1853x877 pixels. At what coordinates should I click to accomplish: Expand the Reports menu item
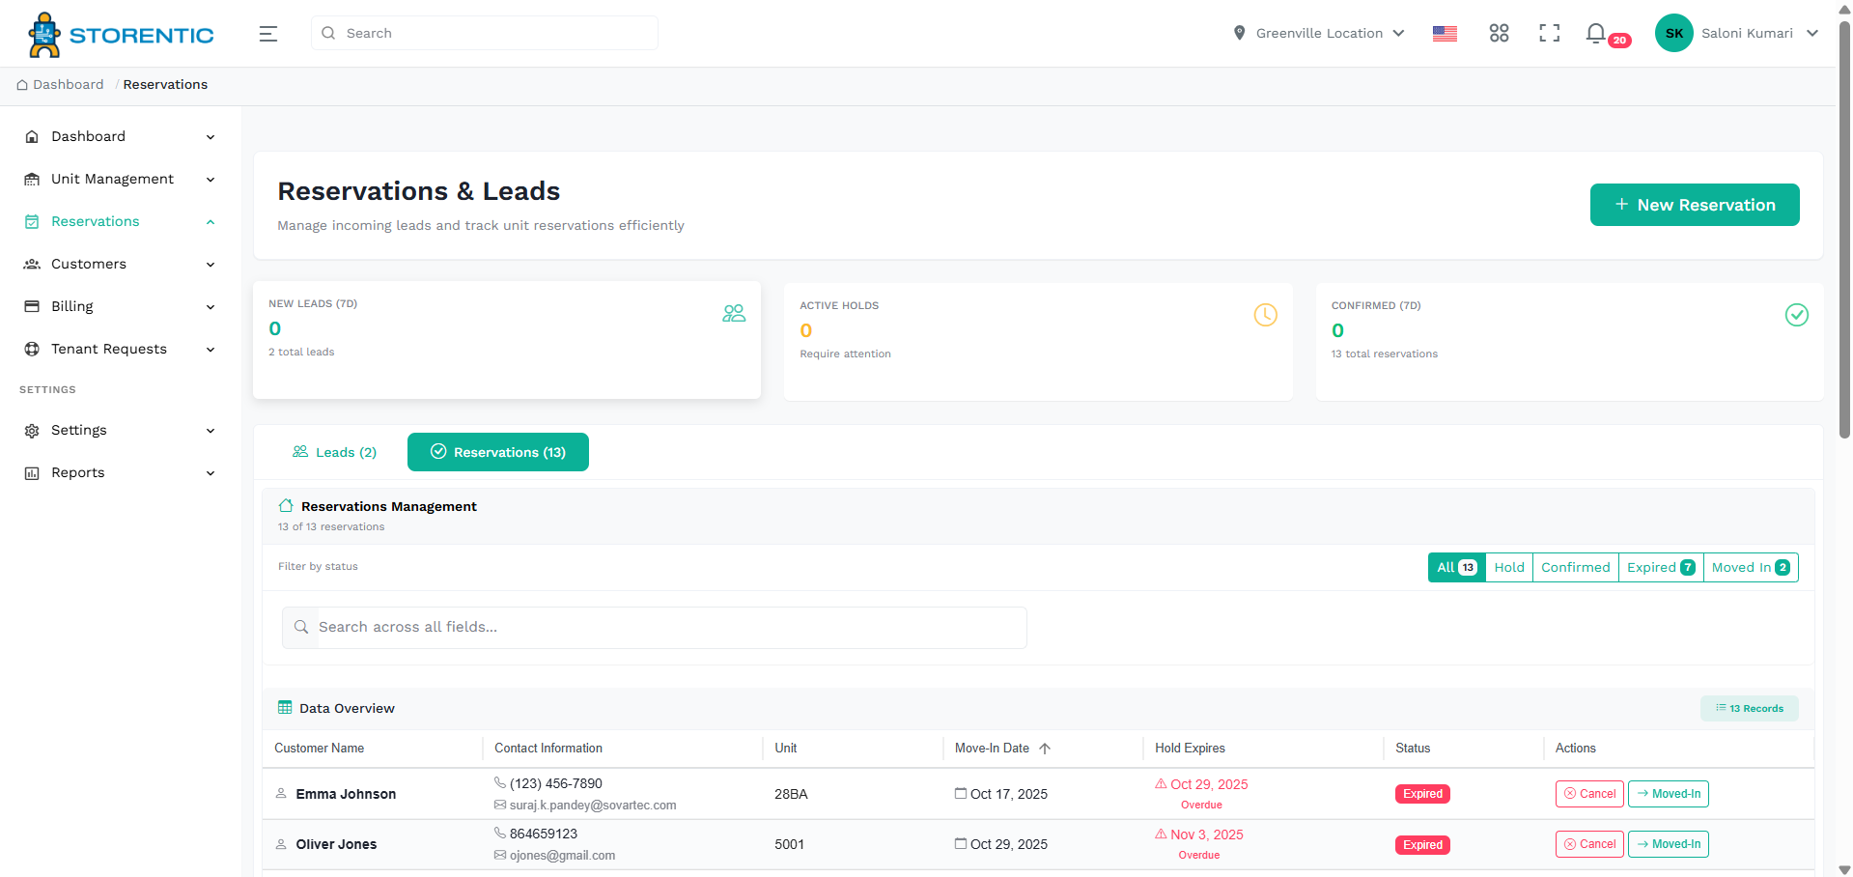77,472
